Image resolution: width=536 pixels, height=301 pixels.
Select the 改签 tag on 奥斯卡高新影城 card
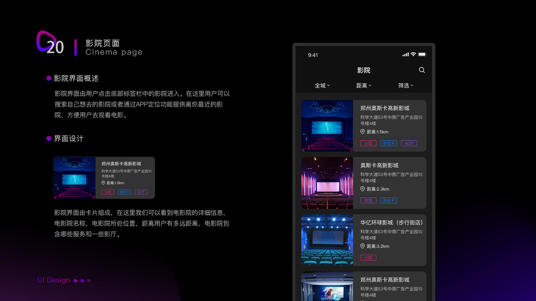[x=368, y=200]
